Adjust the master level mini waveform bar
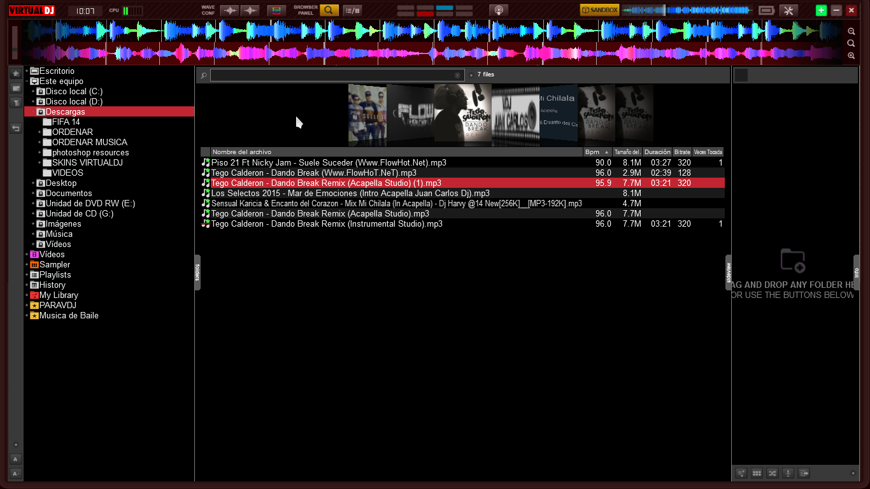 [687, 10]
